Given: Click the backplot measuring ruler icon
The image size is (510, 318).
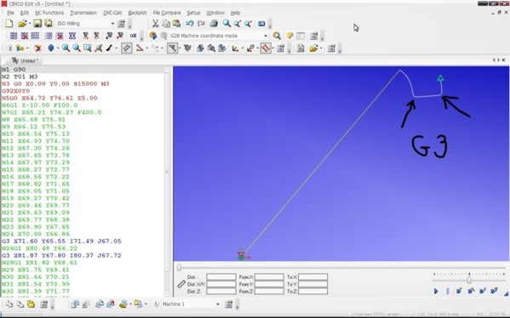Looking at the screenshot, I should (127, 48).
